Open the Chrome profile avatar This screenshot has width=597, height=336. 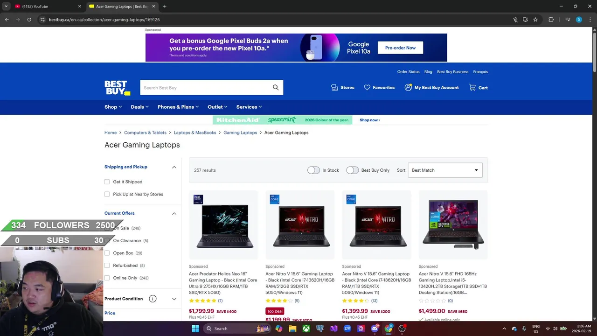(x=579, y=20)
